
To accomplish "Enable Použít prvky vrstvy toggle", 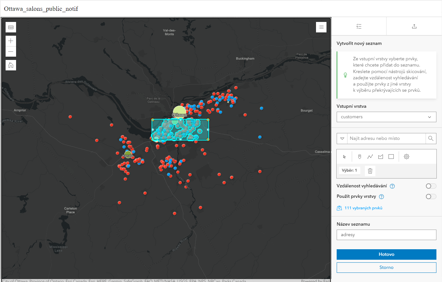I will coord(431,197).
